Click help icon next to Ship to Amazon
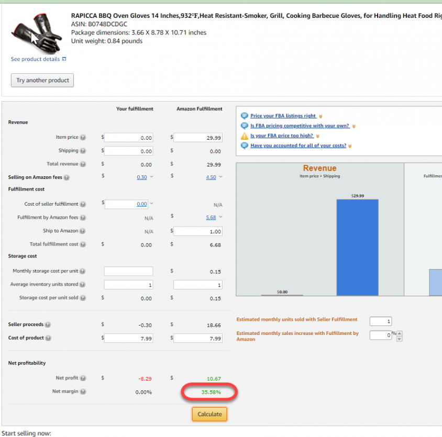 pos(82,231)
